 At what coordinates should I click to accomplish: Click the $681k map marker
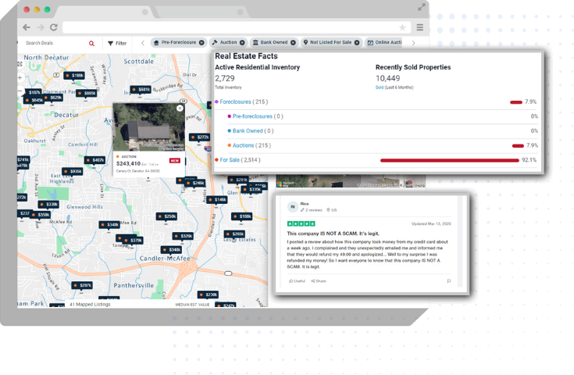click(141, 89)
